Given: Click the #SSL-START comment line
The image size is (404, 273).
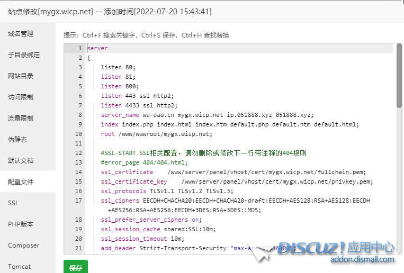Looking at the screenshot, I should pos(203,153).
